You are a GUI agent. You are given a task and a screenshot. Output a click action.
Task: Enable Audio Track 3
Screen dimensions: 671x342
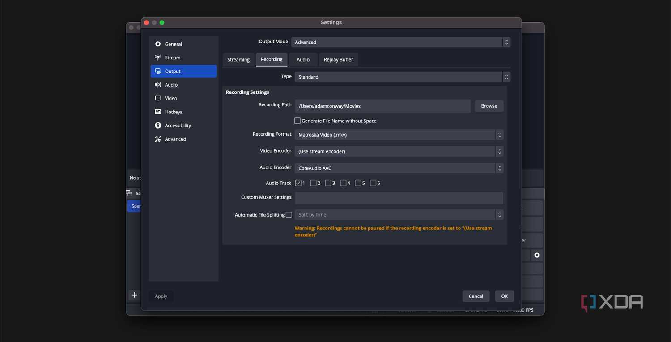pos(328,183)
